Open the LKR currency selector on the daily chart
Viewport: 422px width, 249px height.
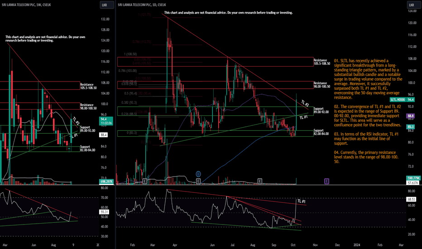[x=413, y=5]
